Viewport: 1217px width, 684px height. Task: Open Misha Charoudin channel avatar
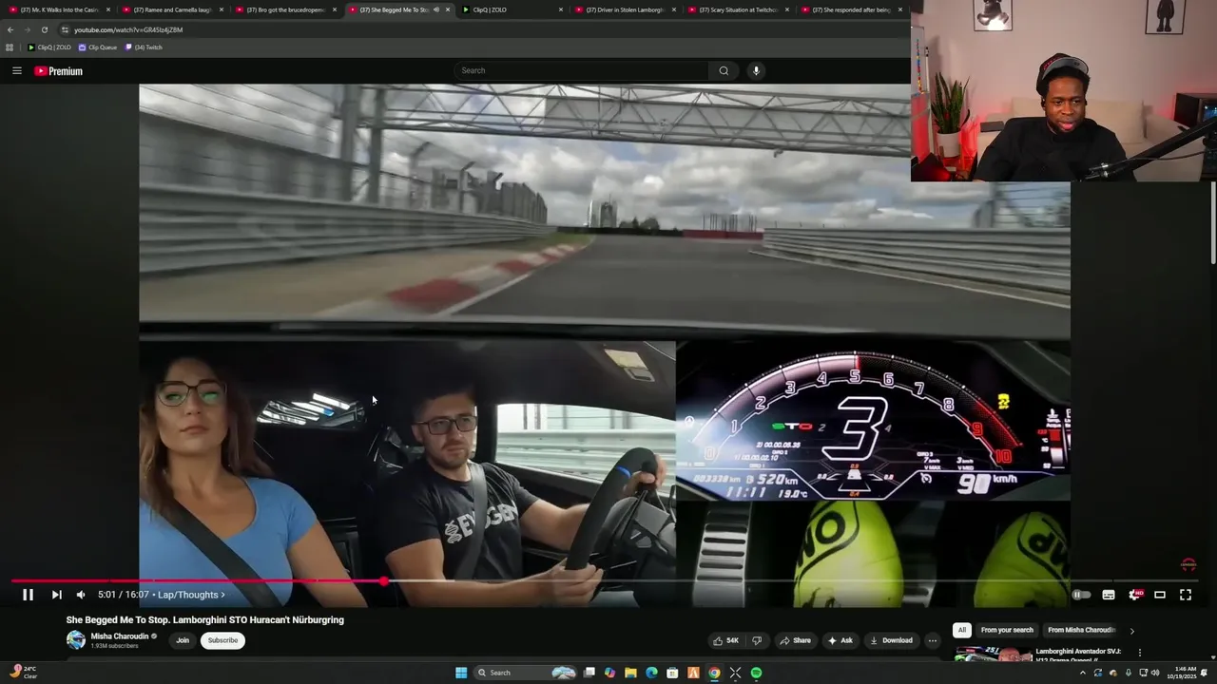75,640
